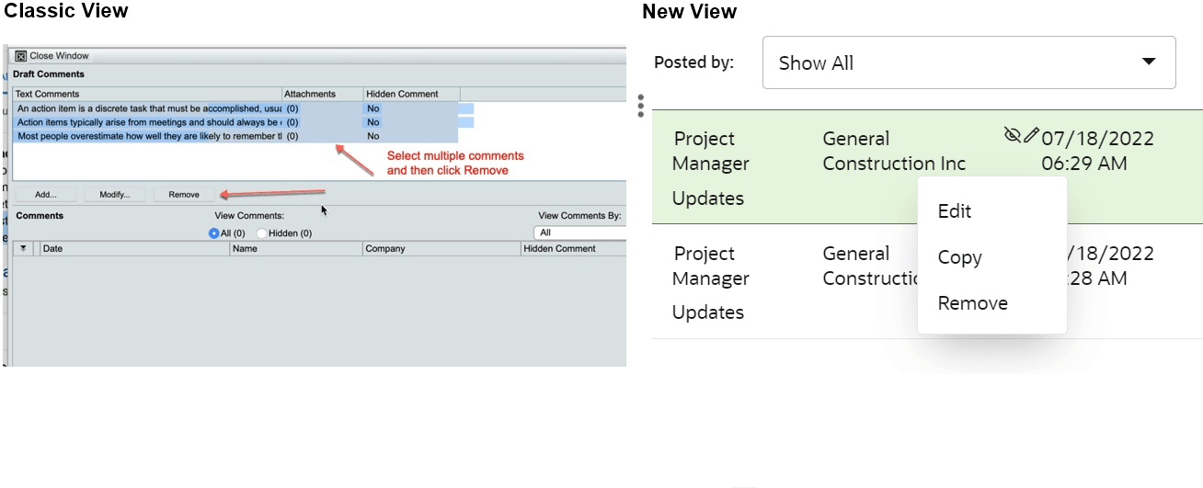Click the 'Draft Comments' section title
Screen dimensions: 1203x488
tap(48, 74)
